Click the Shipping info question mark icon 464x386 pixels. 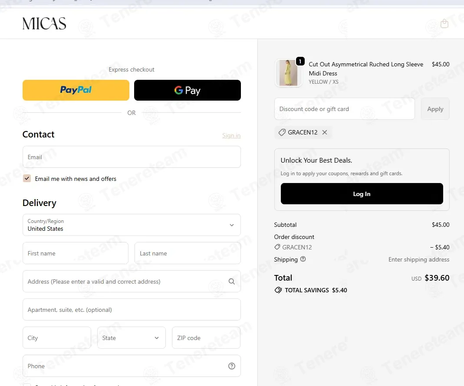pos(303,259)
